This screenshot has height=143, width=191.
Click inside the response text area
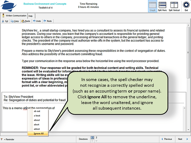coord(93,119)
